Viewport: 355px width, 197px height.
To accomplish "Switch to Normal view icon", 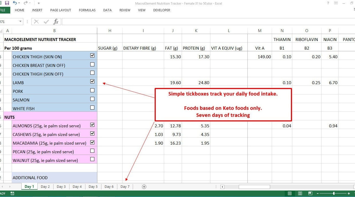I will point(290,193).
